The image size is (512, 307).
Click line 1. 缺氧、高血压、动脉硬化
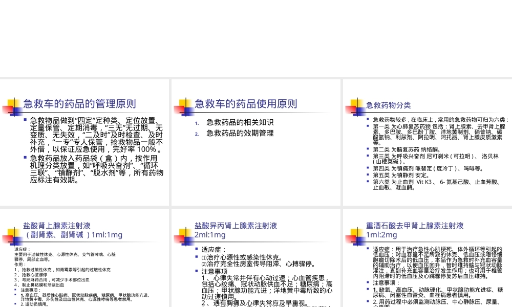pos(438,292)
